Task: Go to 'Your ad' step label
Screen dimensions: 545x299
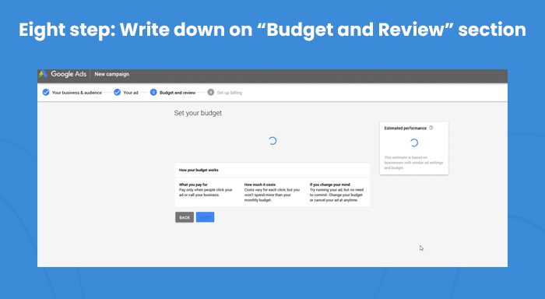Action: (x=131, y=93)
